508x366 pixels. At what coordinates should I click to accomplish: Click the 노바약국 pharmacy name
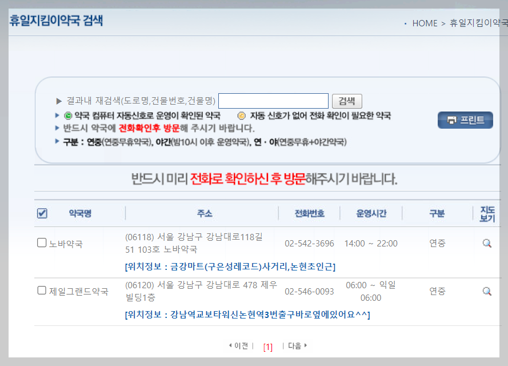tap(66, 244)
